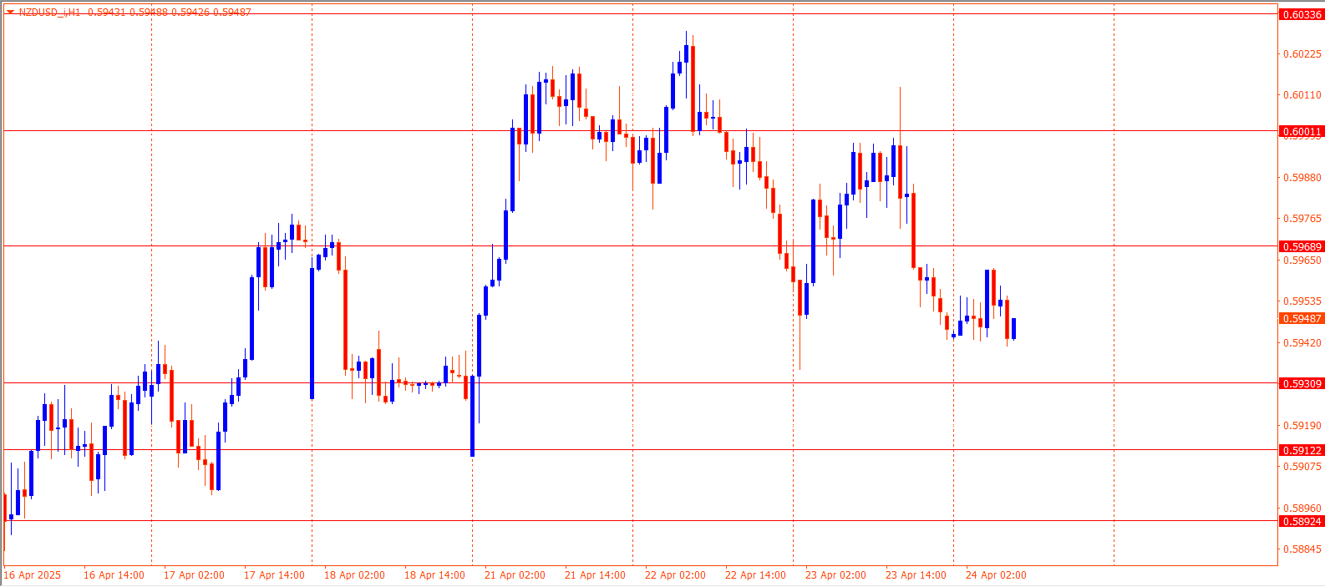Click the 22 Apr 14:00 time label

755,575
